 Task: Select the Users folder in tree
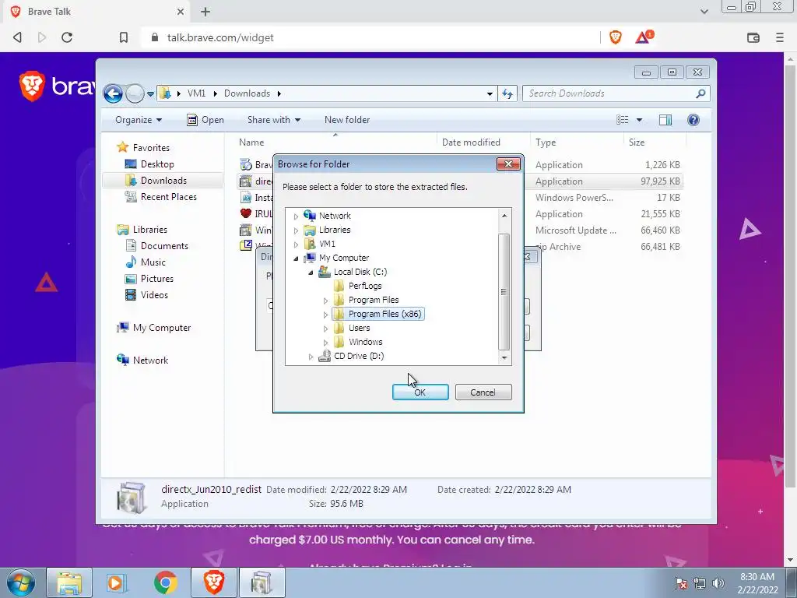coord(359,328)
